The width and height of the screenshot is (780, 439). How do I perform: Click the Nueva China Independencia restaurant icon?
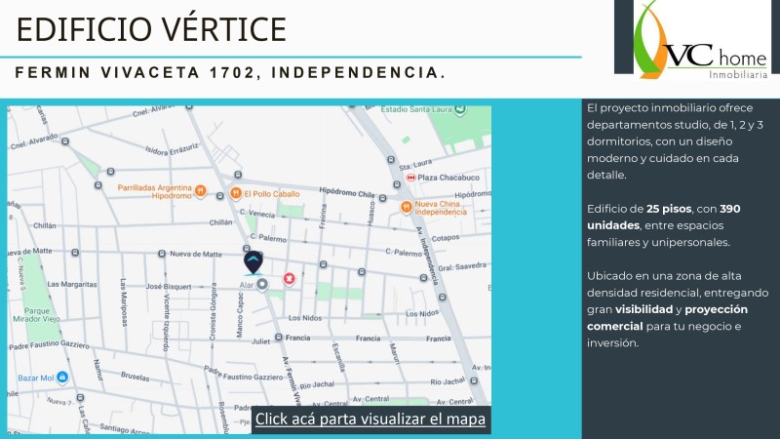coord(407,207)
